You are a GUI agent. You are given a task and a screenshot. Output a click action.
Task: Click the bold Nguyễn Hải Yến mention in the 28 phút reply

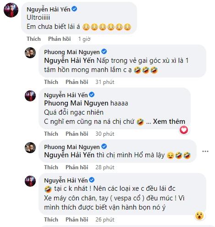[x=69, y=155]
